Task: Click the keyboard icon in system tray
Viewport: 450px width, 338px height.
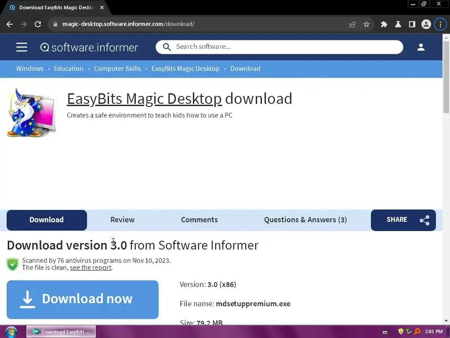Action: [385, 332]
